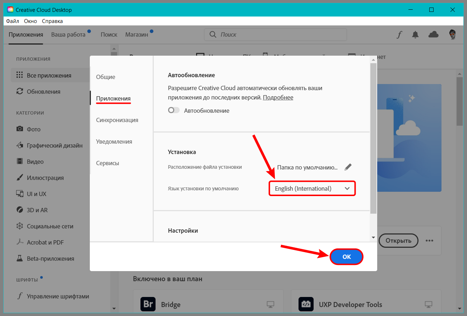Switch to the Приложения top tab

tap(26, 34)
